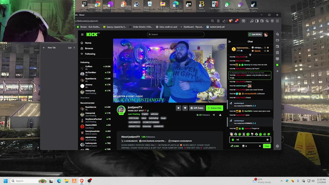Share page from address bar
This screenshot has height=185, width=329.
coord(224,21)
